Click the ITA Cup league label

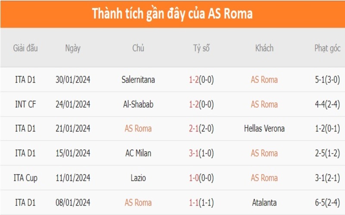click(x=25, y=178)
